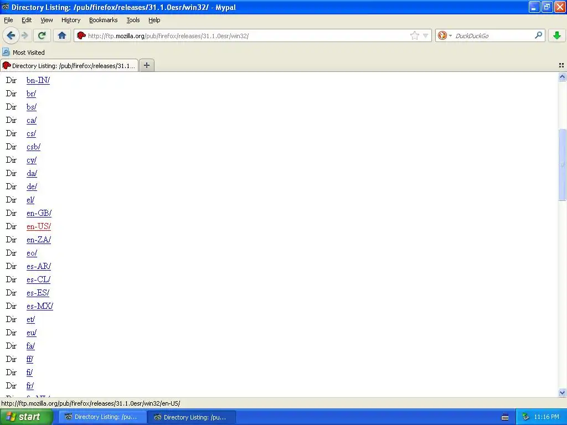Switch to second Directory Listing taskbar window
This screenshot has width=567, height=425.
click(x=192, y=417)
